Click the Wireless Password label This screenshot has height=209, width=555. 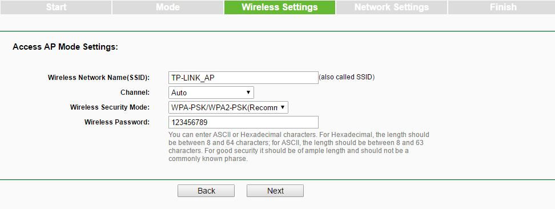(x=117, y=122)
